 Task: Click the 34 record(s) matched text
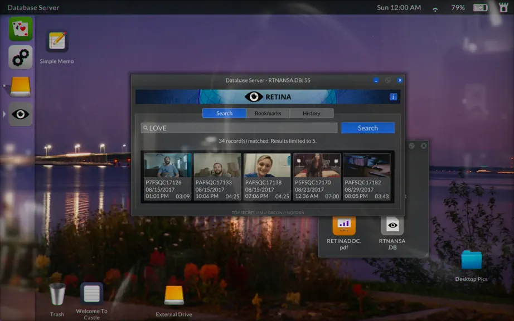click(268, 141)
